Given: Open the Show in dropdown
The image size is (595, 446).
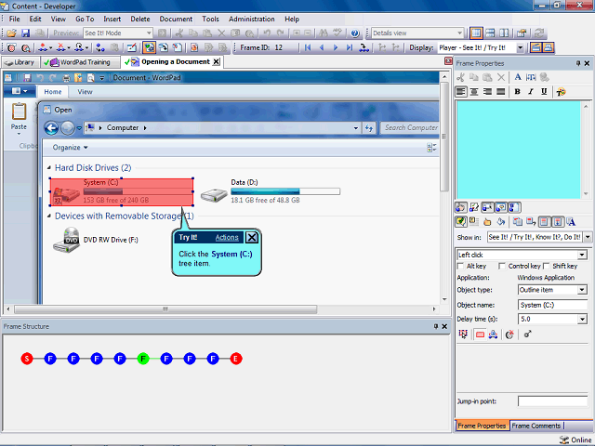Looking at the screenshot, I should coord(588,238).
